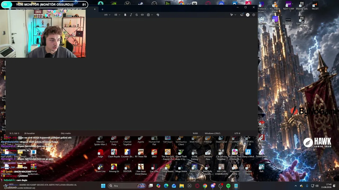Select the Clash Royale desktop shortcut

pos(114,154)
